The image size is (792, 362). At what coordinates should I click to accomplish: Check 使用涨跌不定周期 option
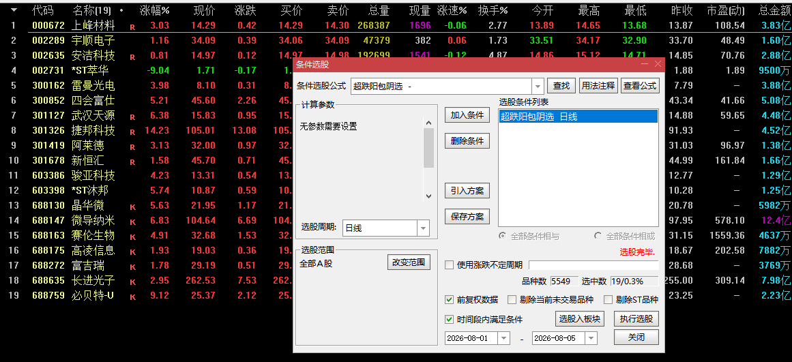point(449,265)
